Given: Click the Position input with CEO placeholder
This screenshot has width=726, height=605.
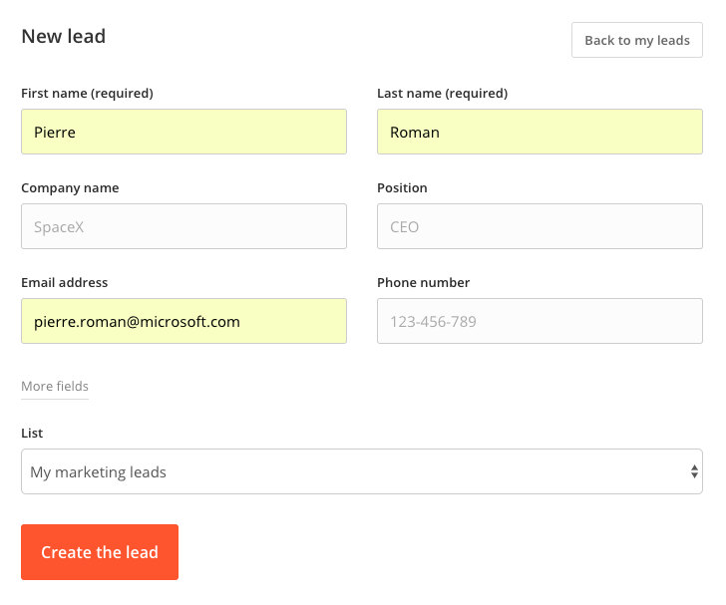Looking at the screenshot, I should click(x=540, y=226).
